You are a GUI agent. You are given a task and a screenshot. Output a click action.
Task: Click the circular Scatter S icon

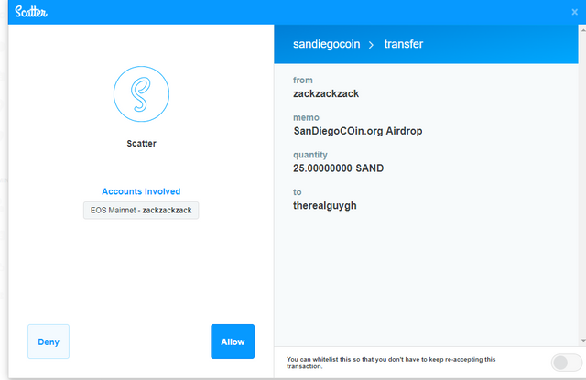pyautogui.click(x=141, y=93)
